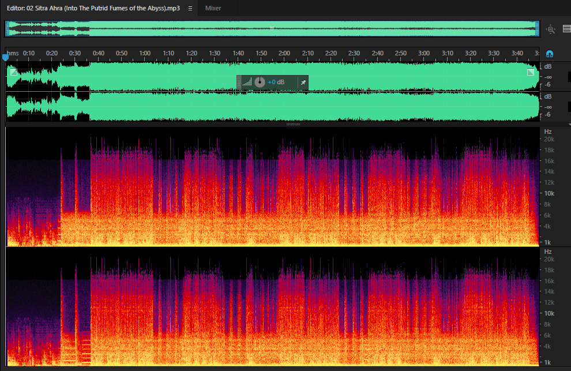This screenshot has width=571, height=371.
Task: Click the 1:00 mark on the timeline
Action: (145, 53)
